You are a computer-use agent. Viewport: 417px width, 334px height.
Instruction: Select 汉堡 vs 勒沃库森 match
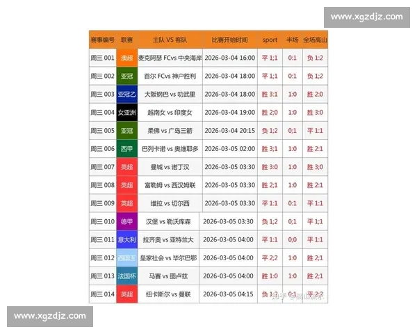pyautogui.click(x=168, y=221)
